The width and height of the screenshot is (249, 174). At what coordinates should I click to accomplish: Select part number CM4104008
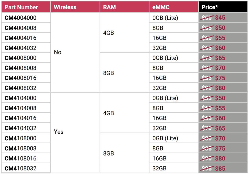(x=20, y=108)
